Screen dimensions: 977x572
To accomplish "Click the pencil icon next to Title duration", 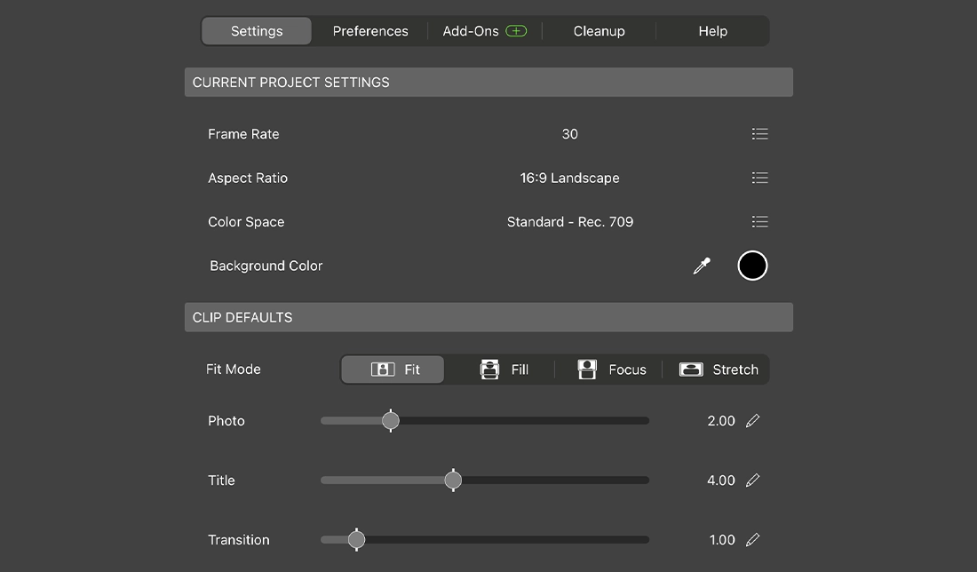I will 753,481.
